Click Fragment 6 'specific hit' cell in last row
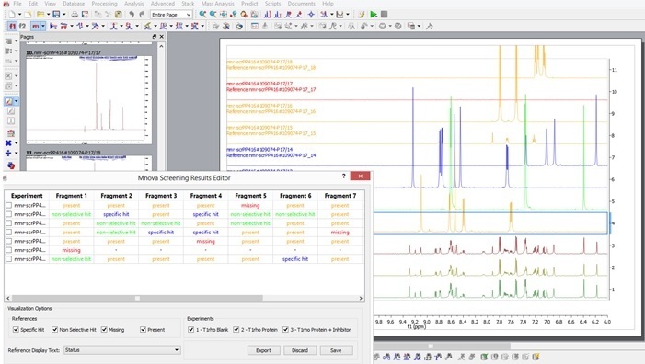Image resolution: width=645 pixels, height=364 pixels. tap(295, 259)
